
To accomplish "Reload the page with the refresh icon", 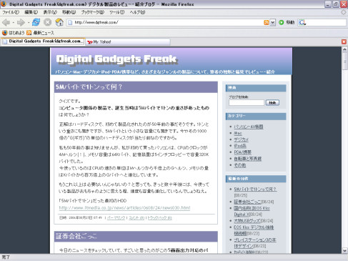I will click(36, 22).
